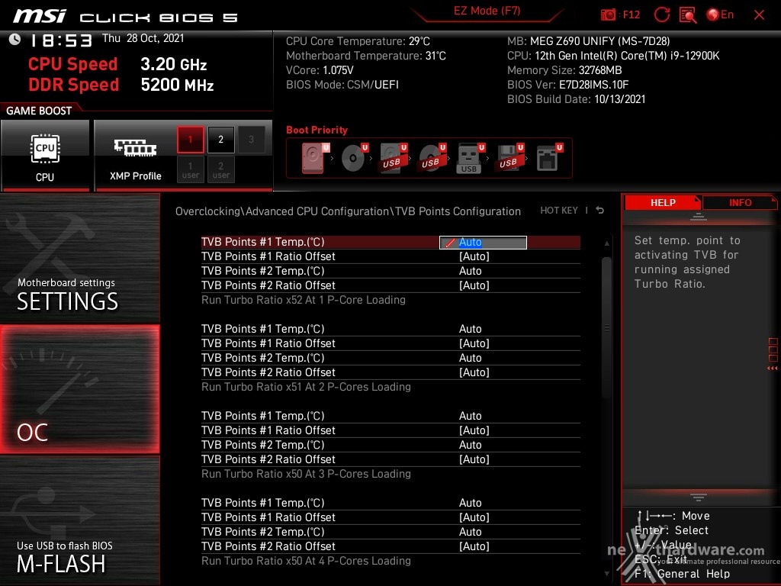Viewport: 781px width, 586px height.
Task: Select XMP user profile 2
Action: (220, 169)
